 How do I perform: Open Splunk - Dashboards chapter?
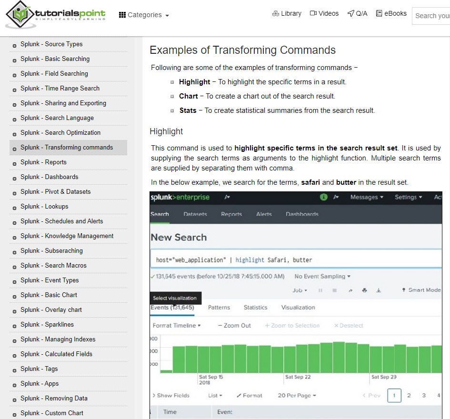click(49, 177)
